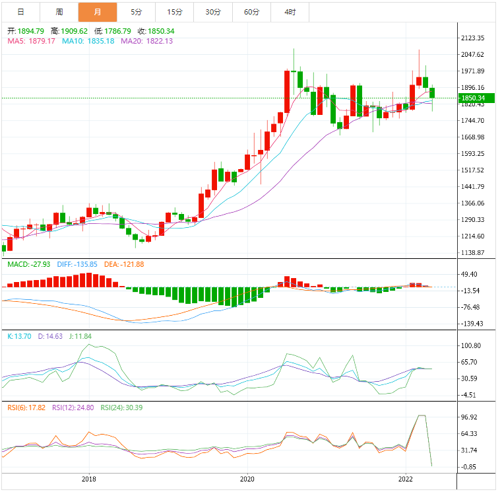This screenshot has height=498, width=502.
Task: Select the 周 weekly timeframe tab
Action: (59, 12)
